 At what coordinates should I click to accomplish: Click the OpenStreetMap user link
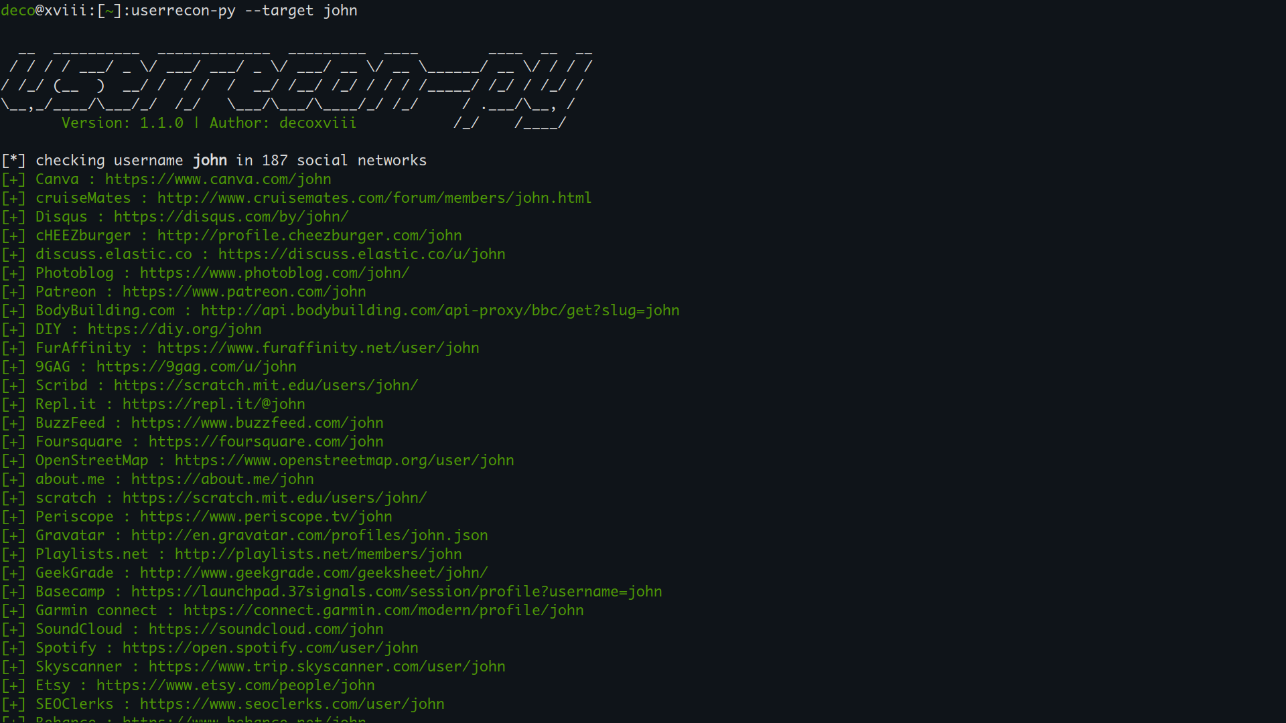[x=344, y=460]
